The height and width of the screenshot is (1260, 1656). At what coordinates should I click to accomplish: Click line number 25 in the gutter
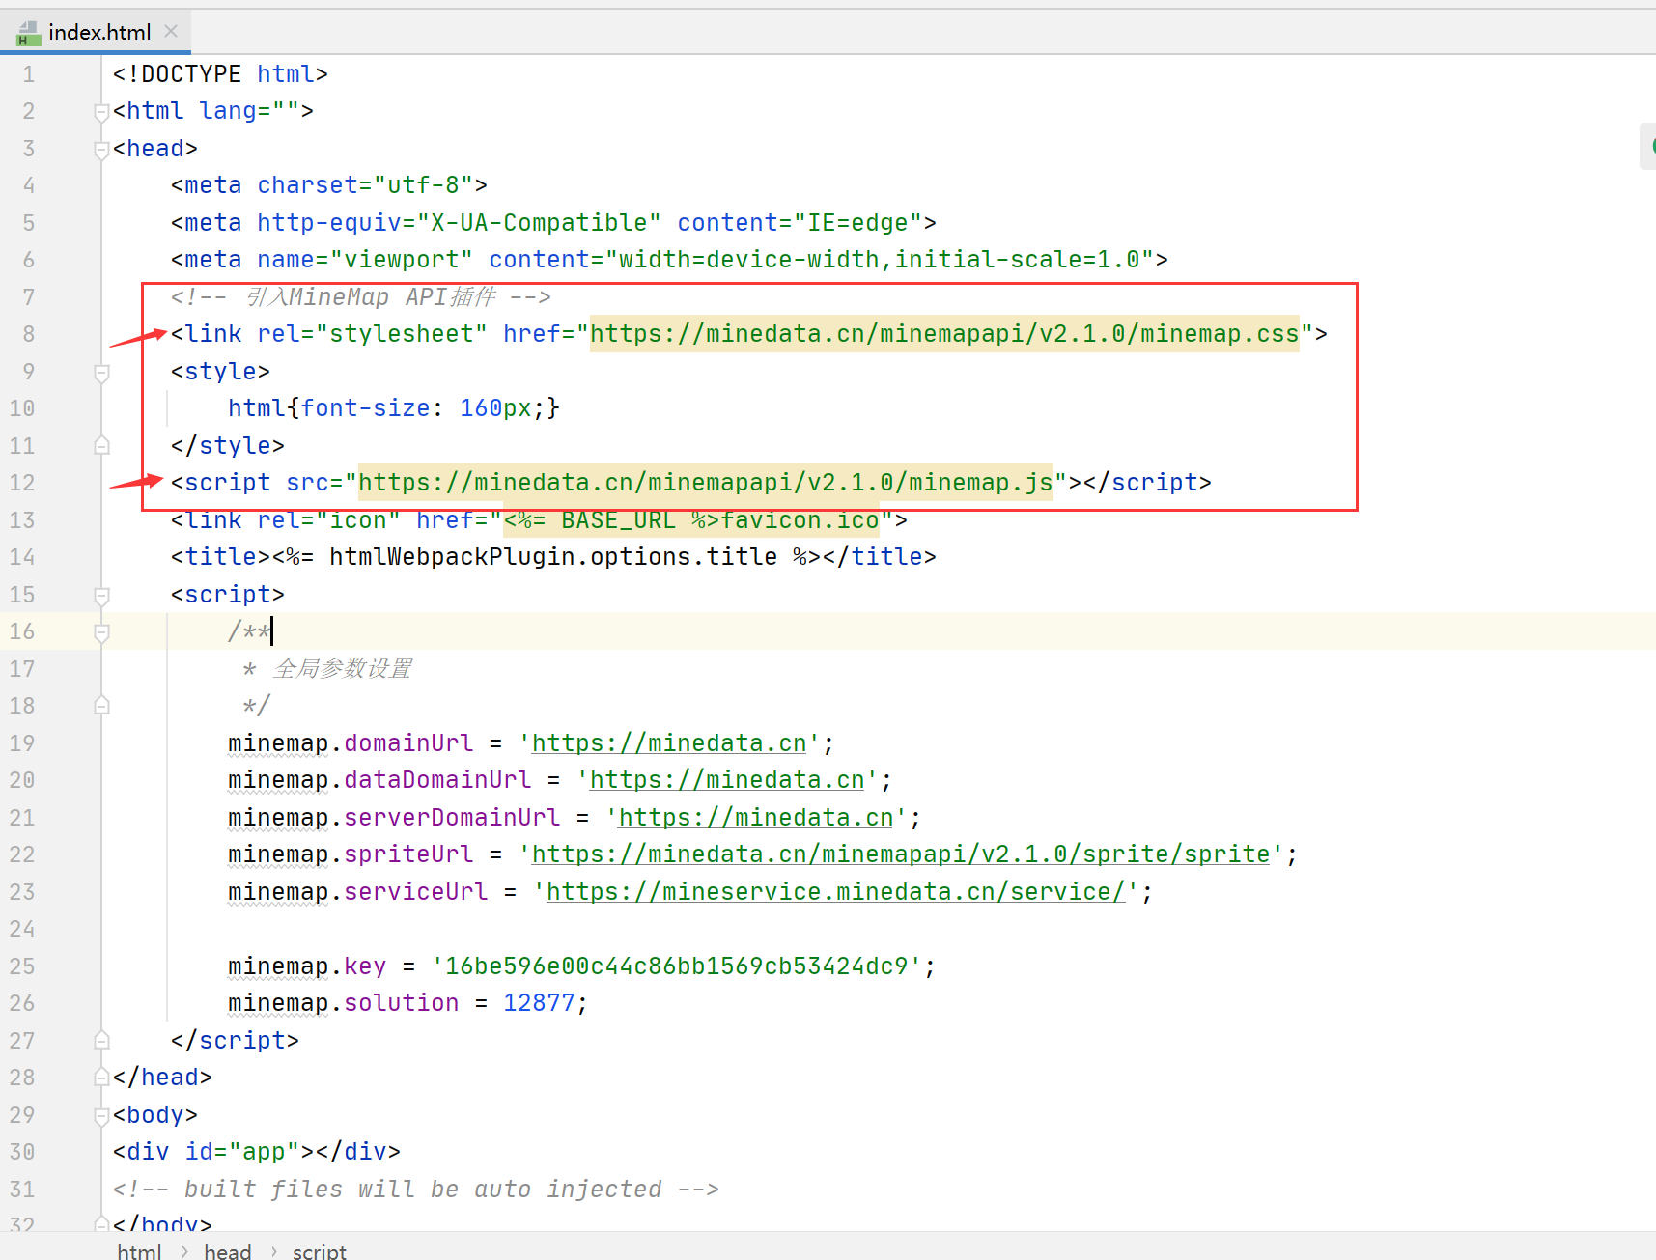click(x=22, y=966)
